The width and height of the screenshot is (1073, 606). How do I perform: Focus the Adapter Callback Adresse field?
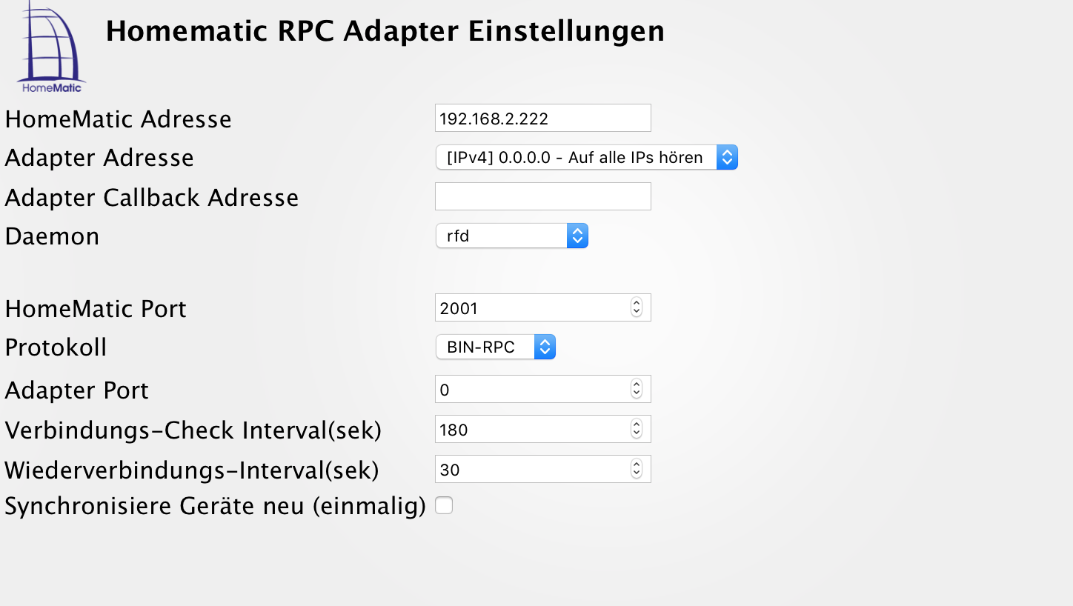[542, 197]
